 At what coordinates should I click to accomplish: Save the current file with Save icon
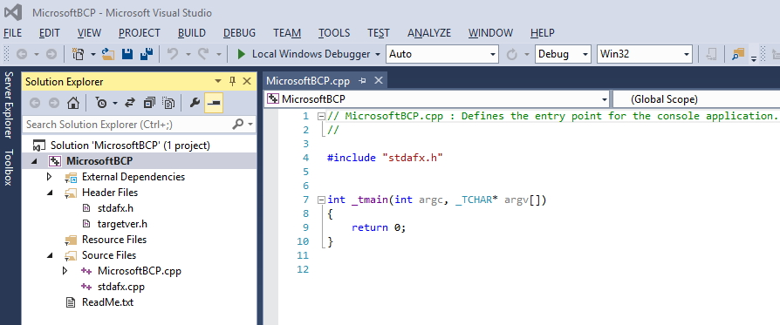point(127,54)
